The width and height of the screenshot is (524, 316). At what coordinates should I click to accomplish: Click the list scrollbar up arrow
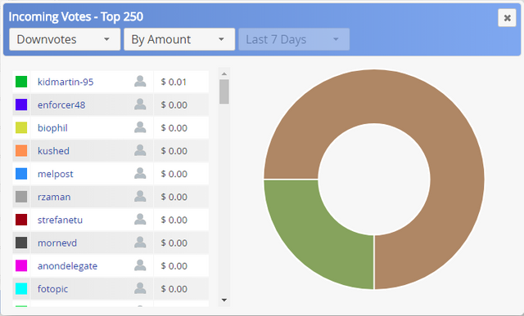point(224,73)
